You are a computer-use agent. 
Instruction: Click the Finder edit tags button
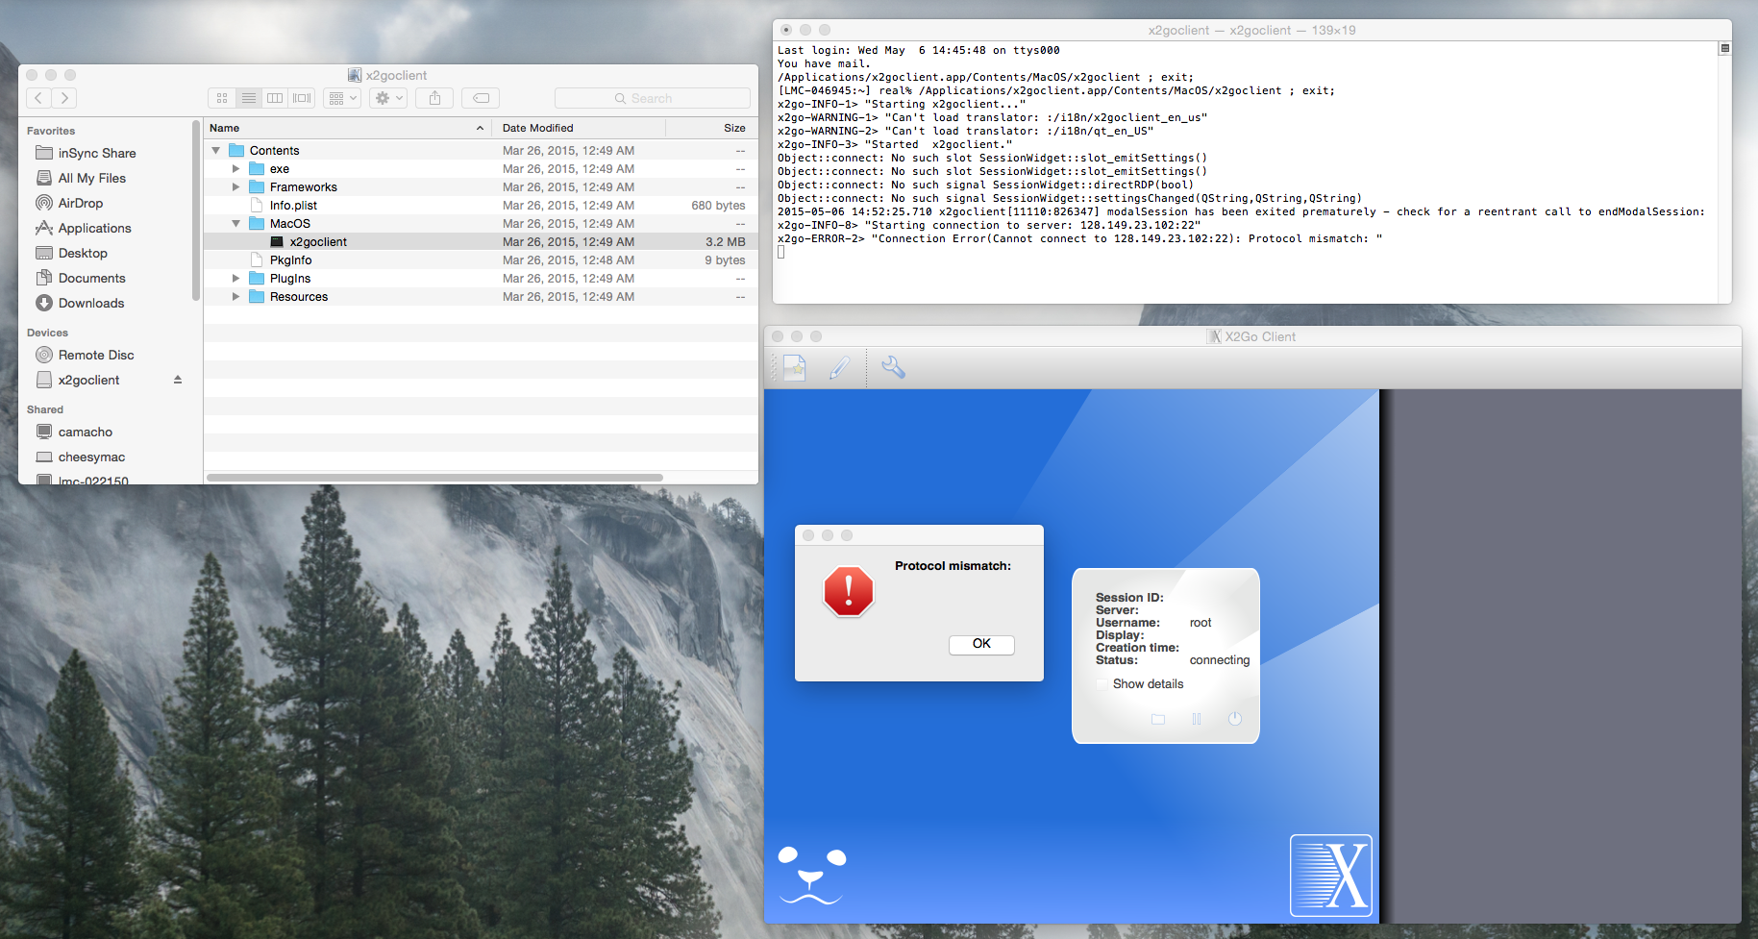[x=481, y=98]
